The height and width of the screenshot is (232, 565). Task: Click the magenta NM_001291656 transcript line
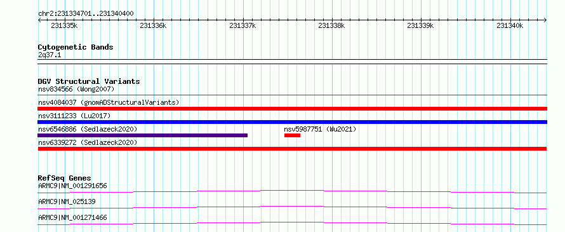[x=292, y=191]
